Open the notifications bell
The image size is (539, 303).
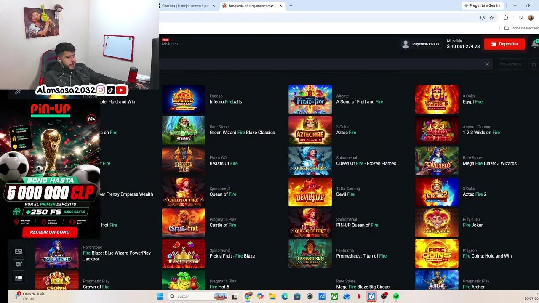click(x=535, y=44)
